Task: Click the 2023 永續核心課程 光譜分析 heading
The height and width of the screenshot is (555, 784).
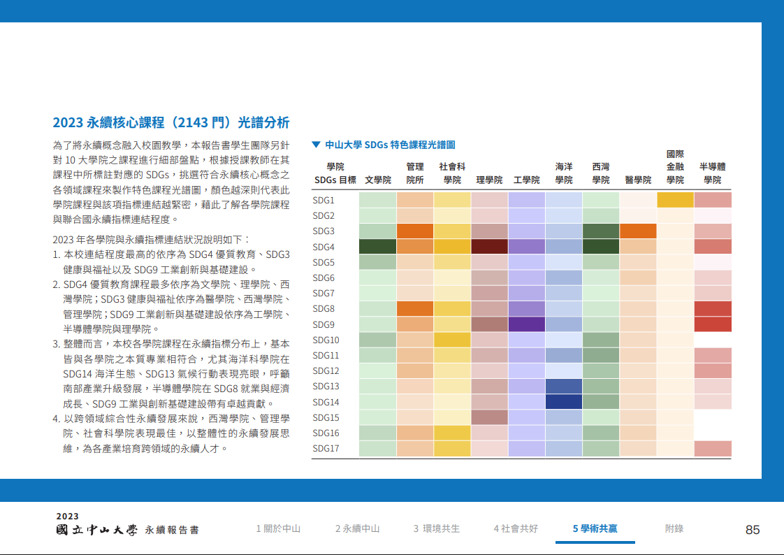Action: [x=170, y=123]
